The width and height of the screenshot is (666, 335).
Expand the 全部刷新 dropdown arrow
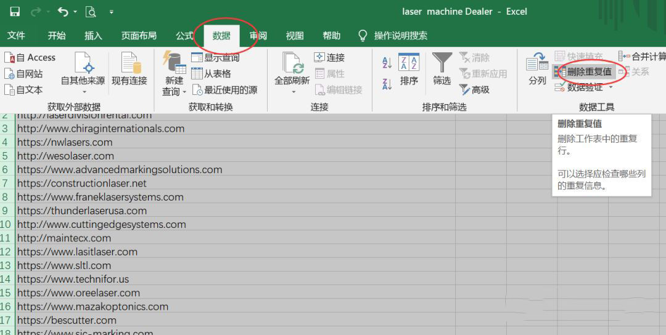(293, 92)
